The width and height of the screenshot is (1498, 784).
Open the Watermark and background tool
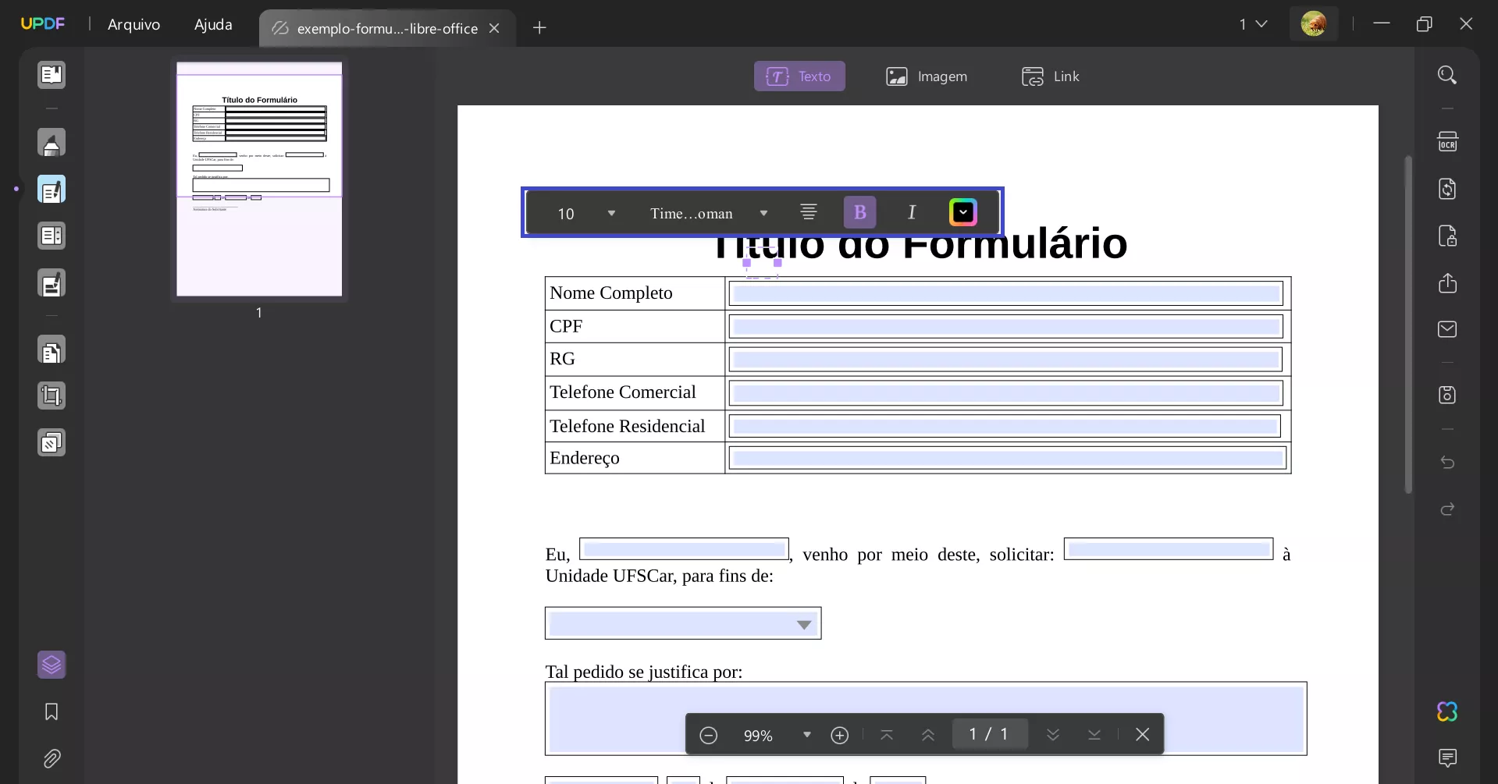click(x=52, y=443)
